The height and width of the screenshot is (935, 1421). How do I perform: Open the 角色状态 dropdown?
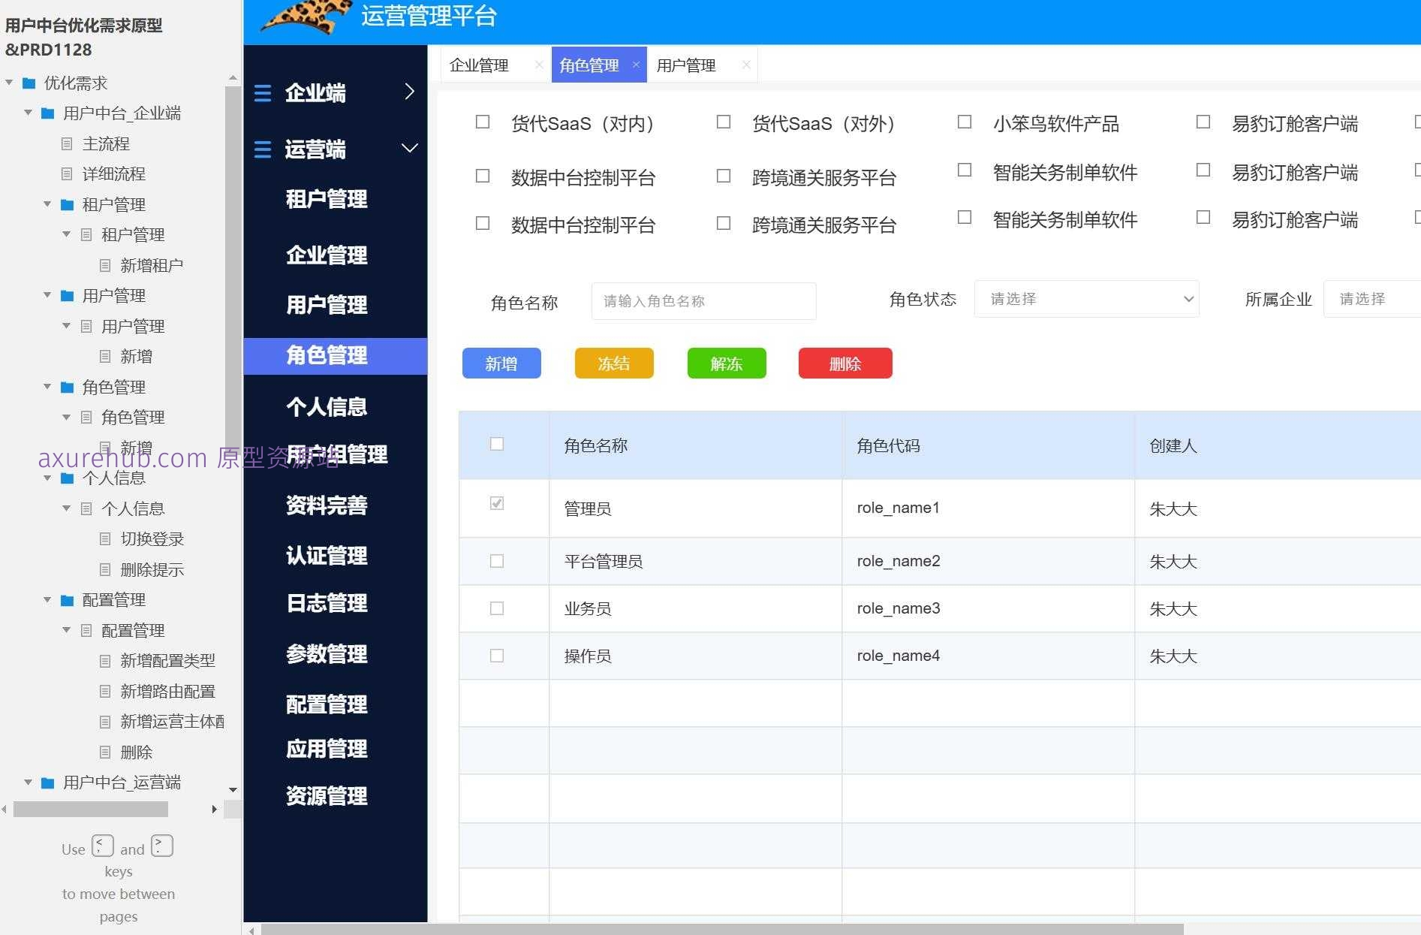point(1086,298)
